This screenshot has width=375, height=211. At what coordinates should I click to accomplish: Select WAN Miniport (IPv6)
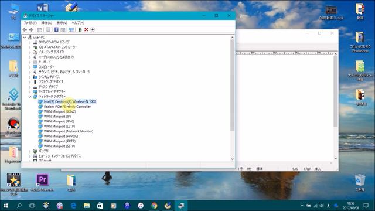coord(59,121)
